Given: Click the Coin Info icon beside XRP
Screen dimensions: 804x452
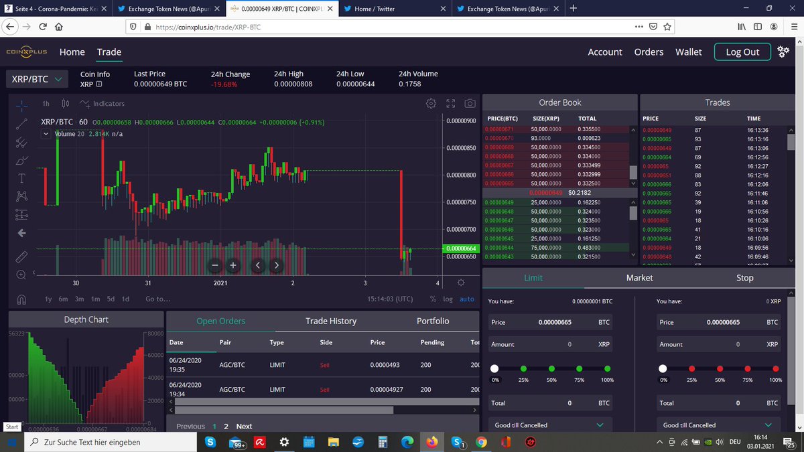Looking at the screenshot, I should click(99, 84).
